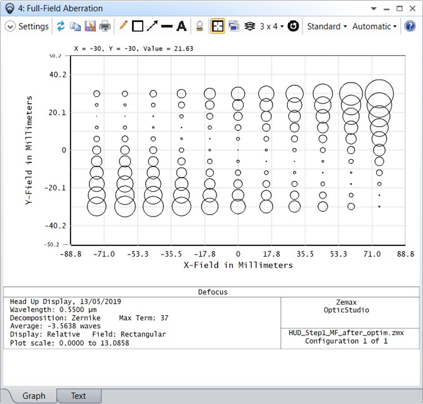423x404 pixels.
Task: Select the Graph tab
Action: [x=33, y=396]
